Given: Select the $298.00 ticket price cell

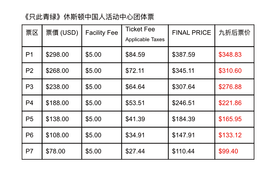Looking at the screenshot, I should coord(57,54).
